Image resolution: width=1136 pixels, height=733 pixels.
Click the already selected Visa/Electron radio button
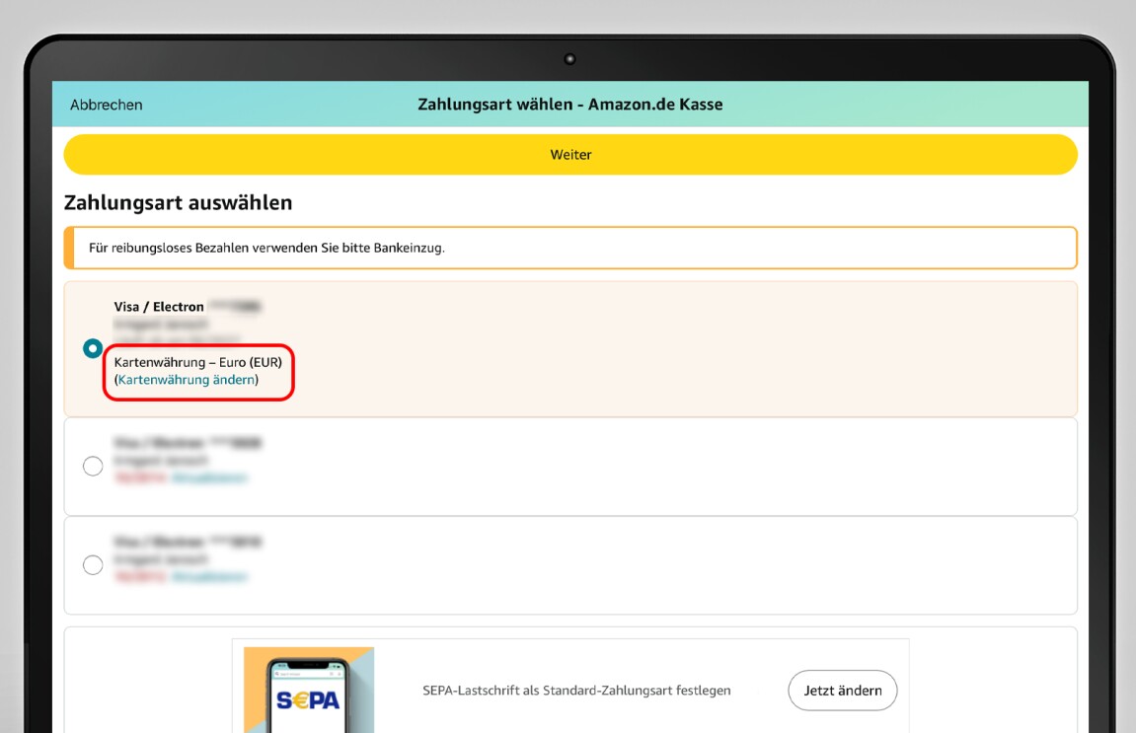(93, 347)
